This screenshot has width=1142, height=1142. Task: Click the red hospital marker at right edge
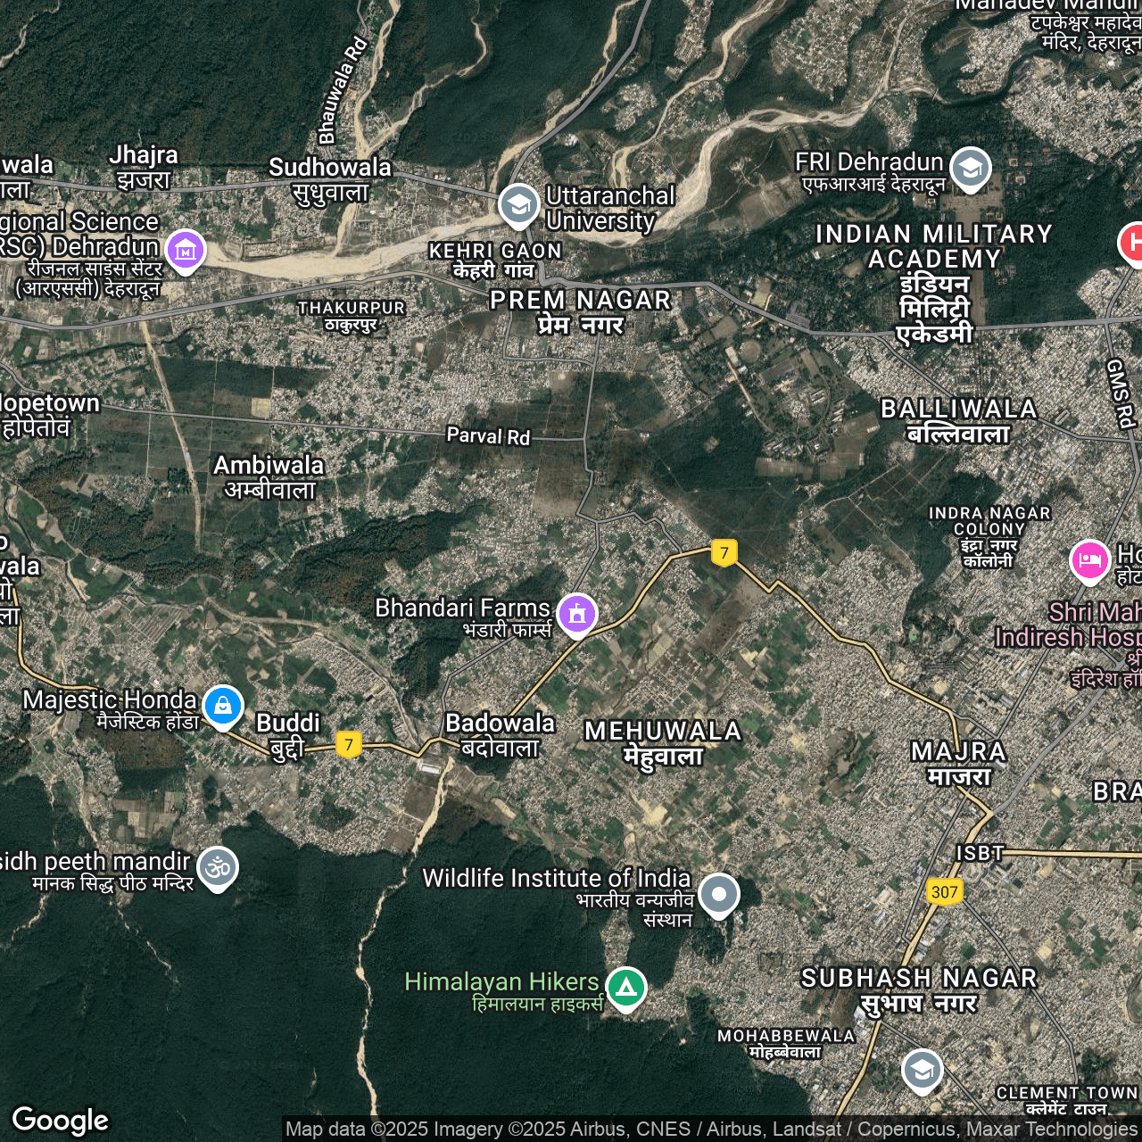tap(1132, 242)
